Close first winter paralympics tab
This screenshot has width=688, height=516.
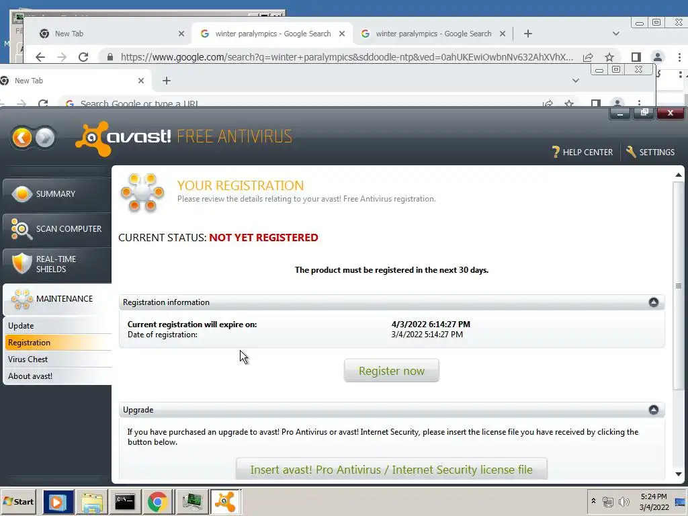[342, 34]
